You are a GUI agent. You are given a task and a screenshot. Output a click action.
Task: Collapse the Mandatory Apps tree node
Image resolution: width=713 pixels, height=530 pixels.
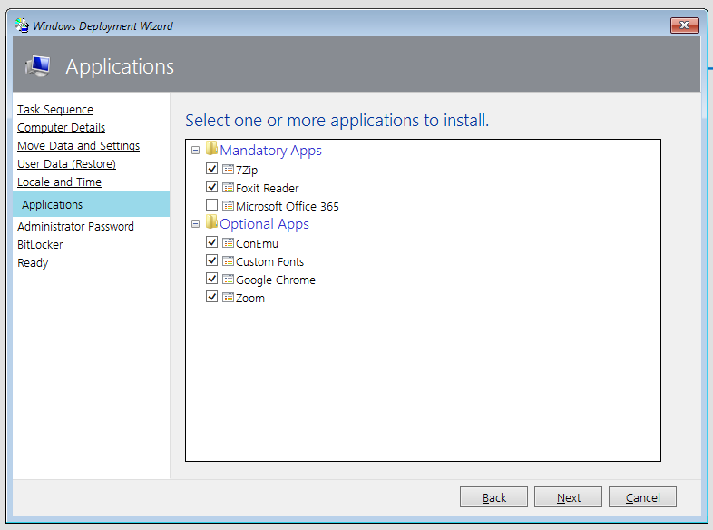coord(196,150)
